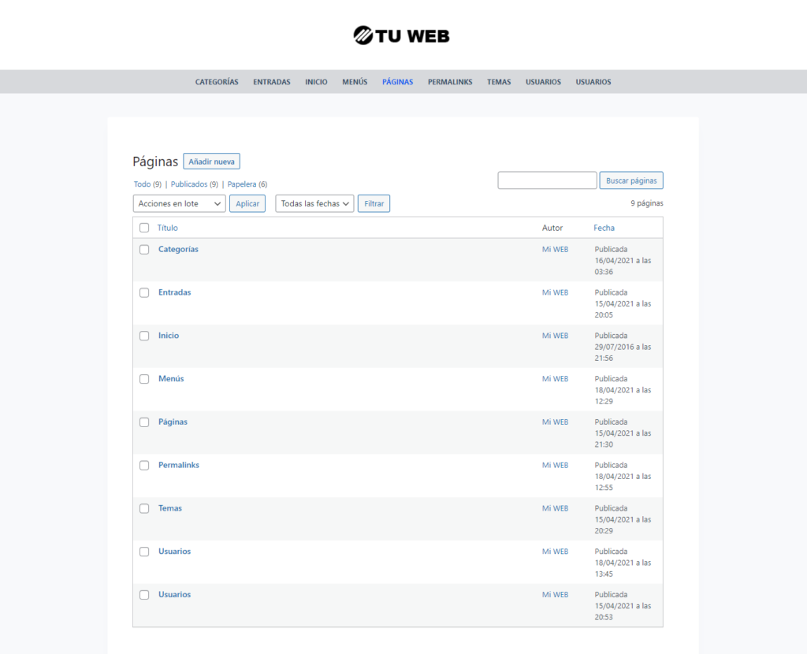The image size is (807, 654).
Task: Open the Todas las fechas filter dropdown
Action: point(314,203)
